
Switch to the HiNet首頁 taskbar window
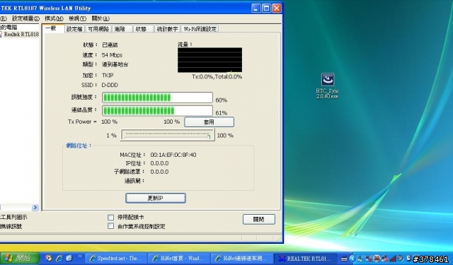[178, 259]
